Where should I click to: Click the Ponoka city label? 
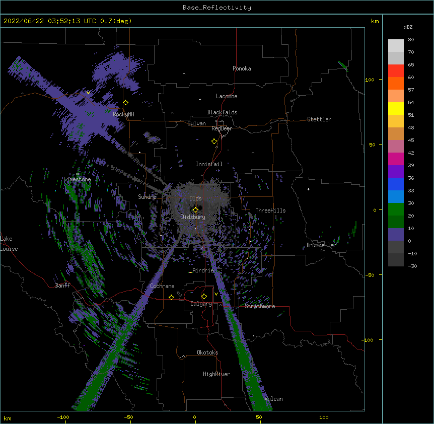(242, 68)
